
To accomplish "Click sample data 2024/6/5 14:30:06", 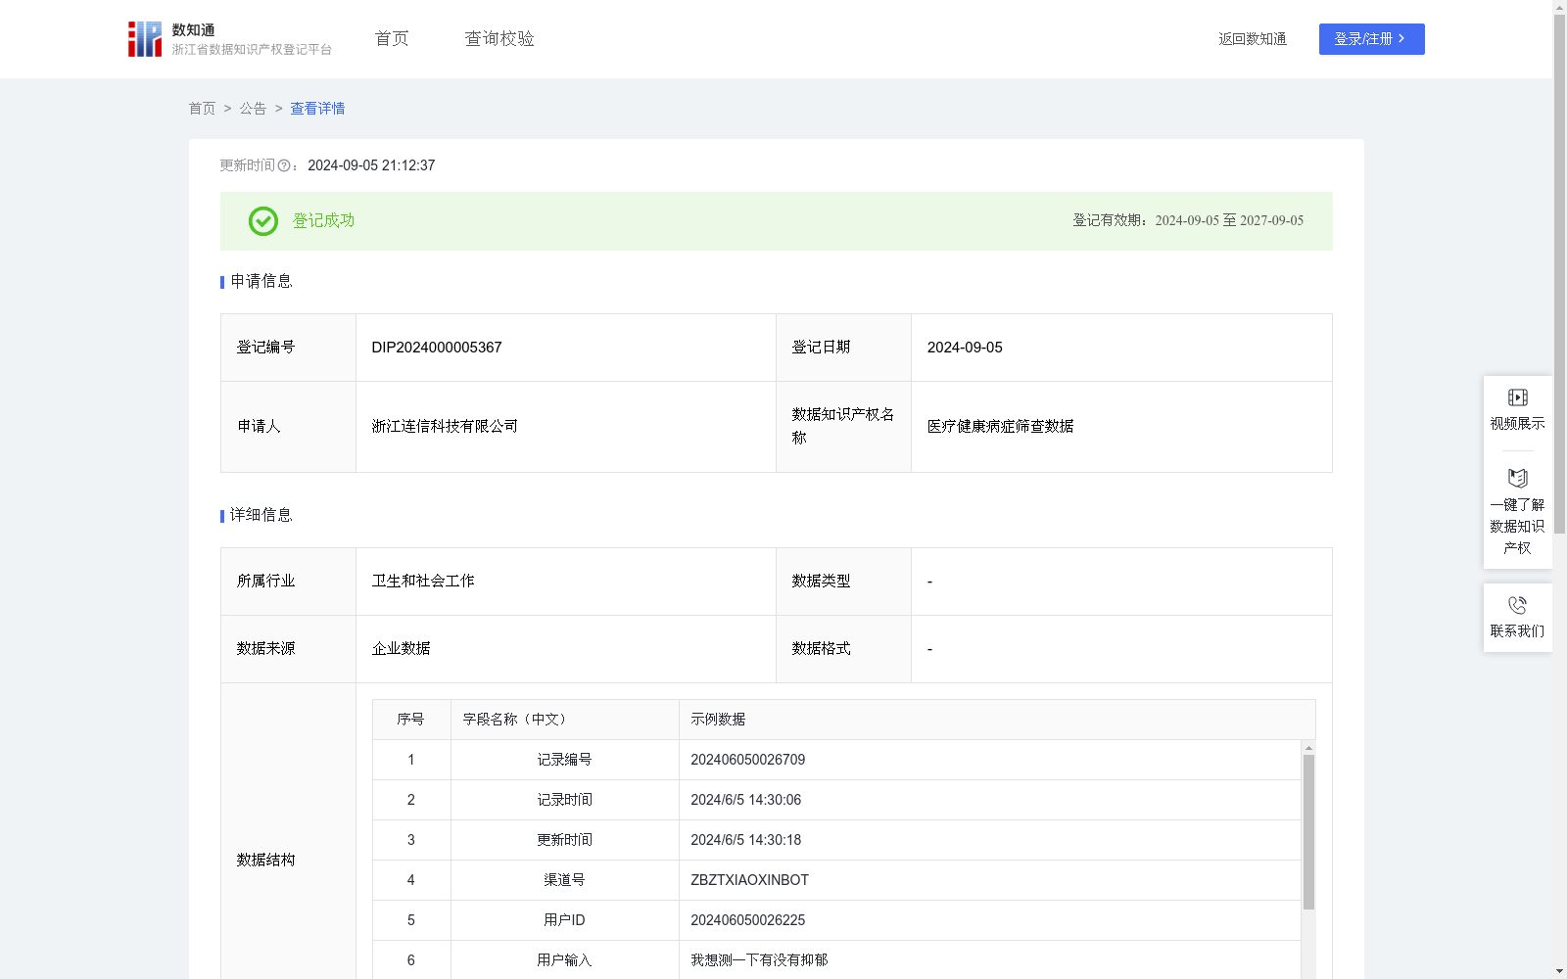I will (746, 800).
